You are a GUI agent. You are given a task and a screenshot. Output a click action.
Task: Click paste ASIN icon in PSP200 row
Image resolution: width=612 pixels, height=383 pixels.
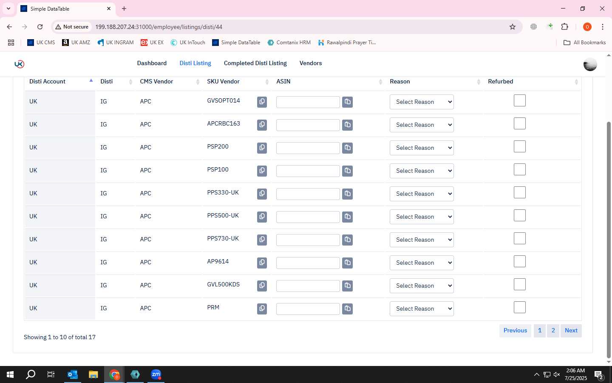pyautogui.click(x=348, y=148)
